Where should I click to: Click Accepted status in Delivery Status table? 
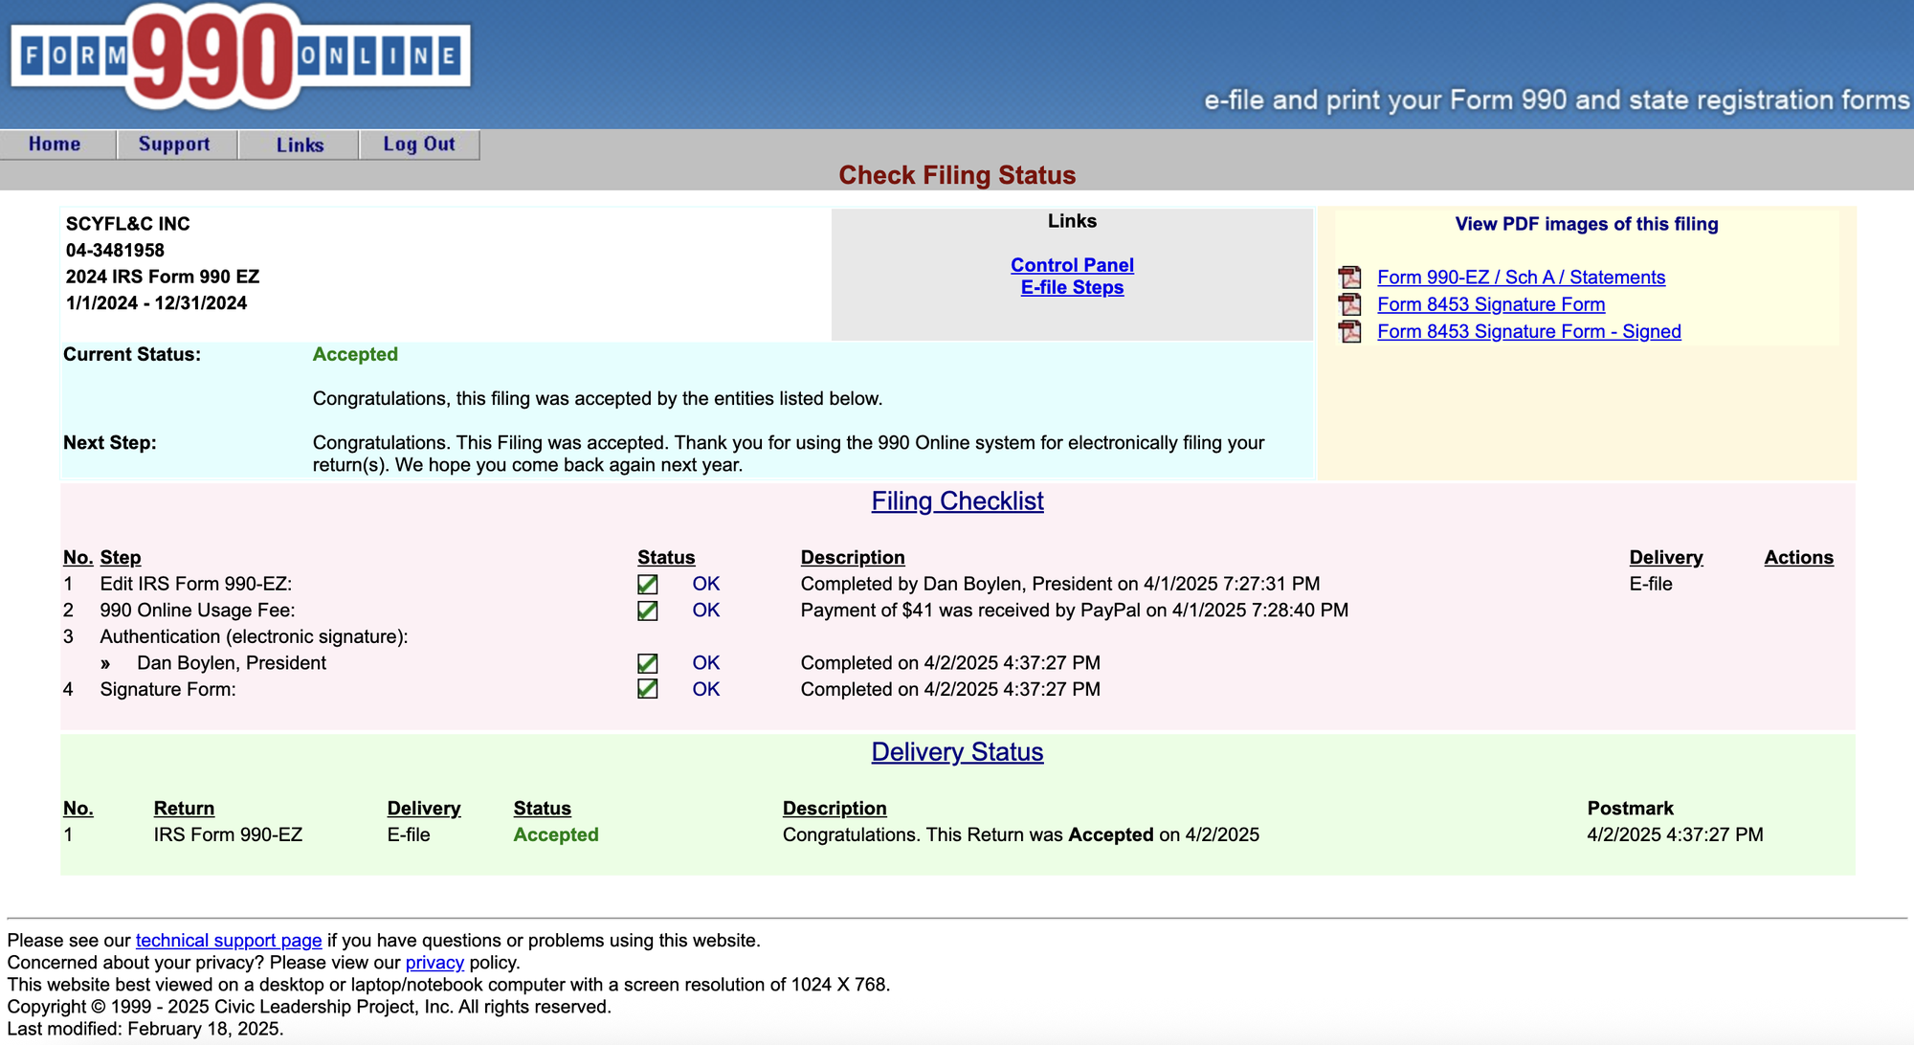tap(556, 834)
